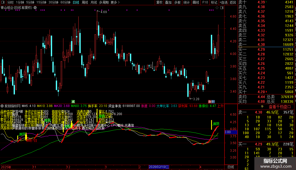
Task: Switch to the 分时 intraday view
Action: [x=10, y=2]
